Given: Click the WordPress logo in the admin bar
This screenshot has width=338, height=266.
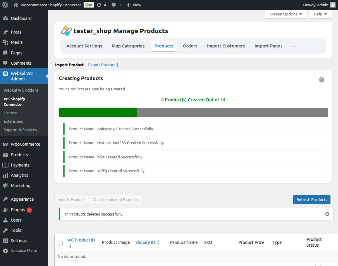Looking at the screenshot, I should pyautogui.click(x=5, y=5).
